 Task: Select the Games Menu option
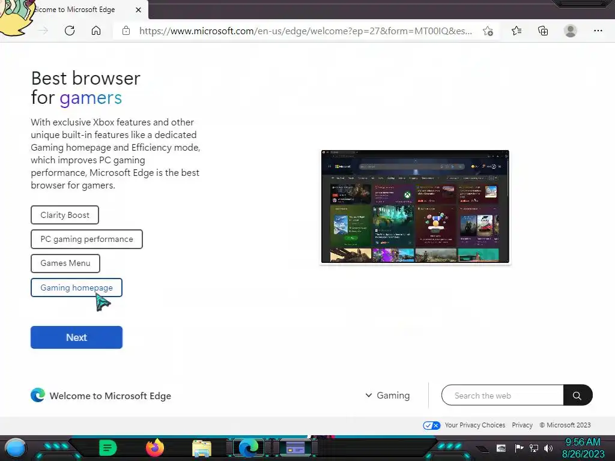point(65,264)
